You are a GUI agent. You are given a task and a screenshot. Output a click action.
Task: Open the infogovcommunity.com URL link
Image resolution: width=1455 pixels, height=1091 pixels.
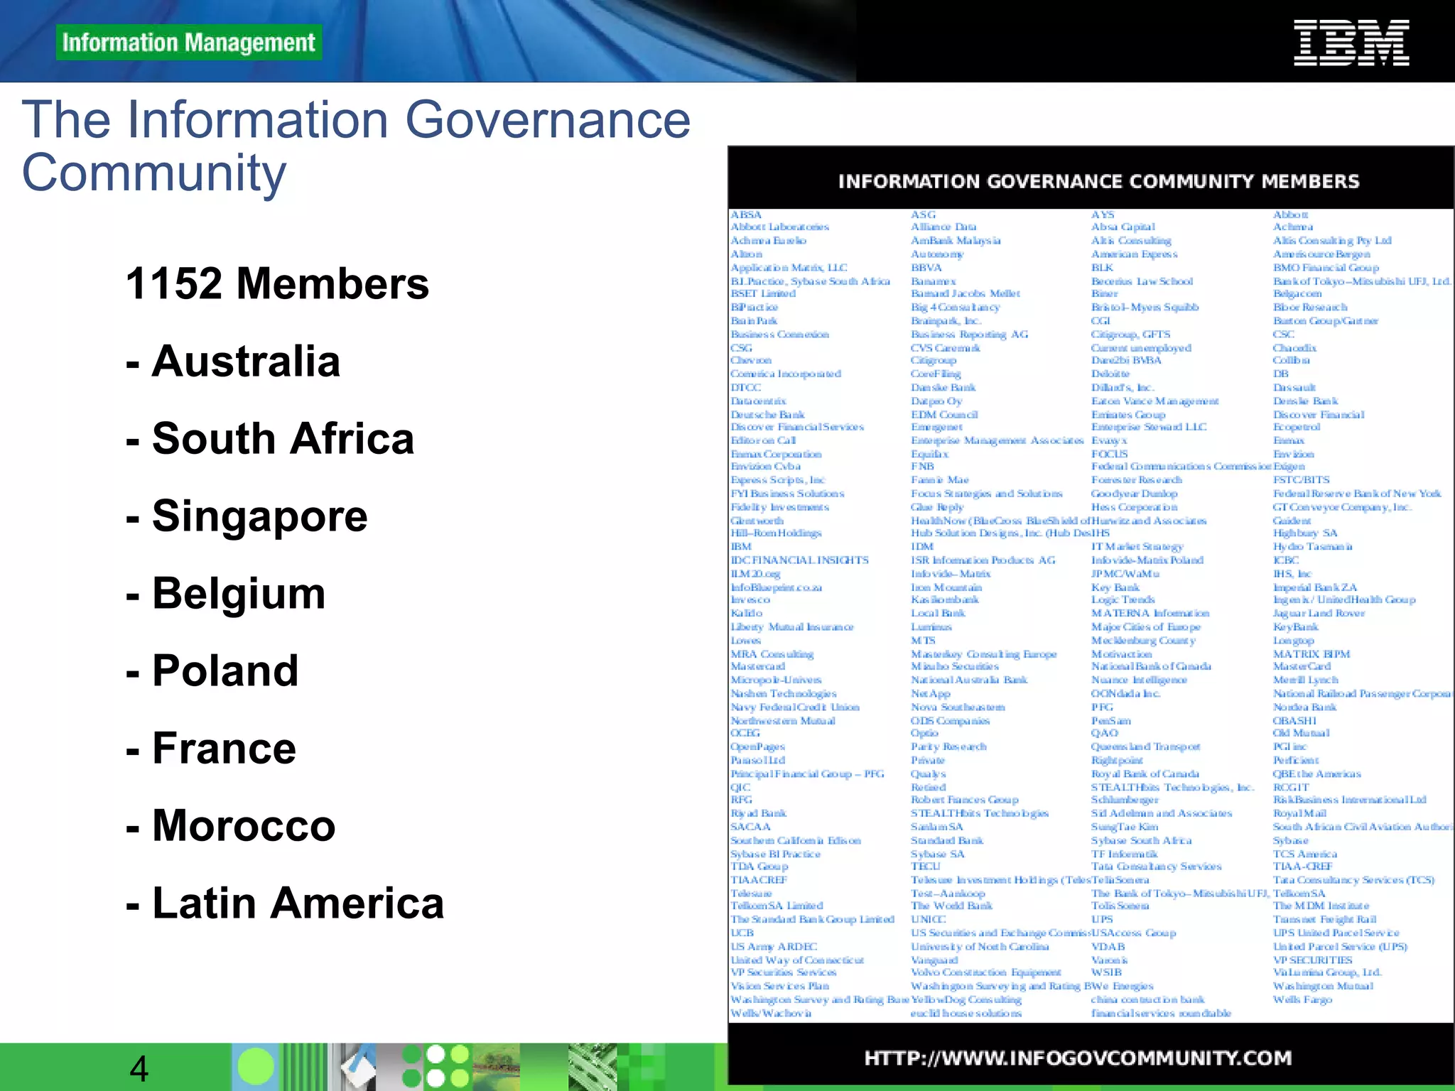1078,1058
